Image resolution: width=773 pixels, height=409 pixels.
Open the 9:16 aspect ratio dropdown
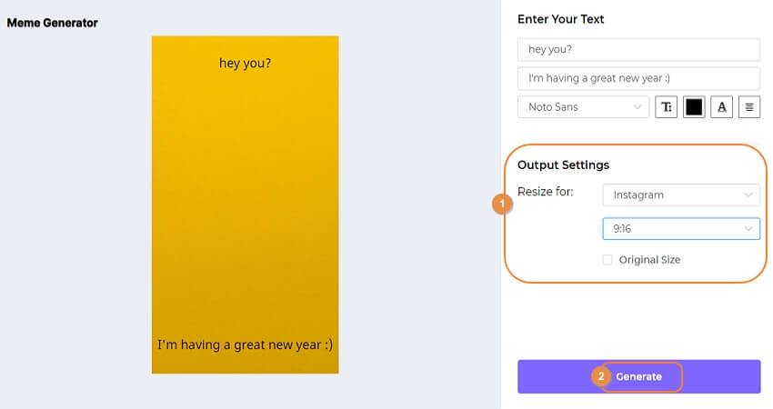pos(681,229)
